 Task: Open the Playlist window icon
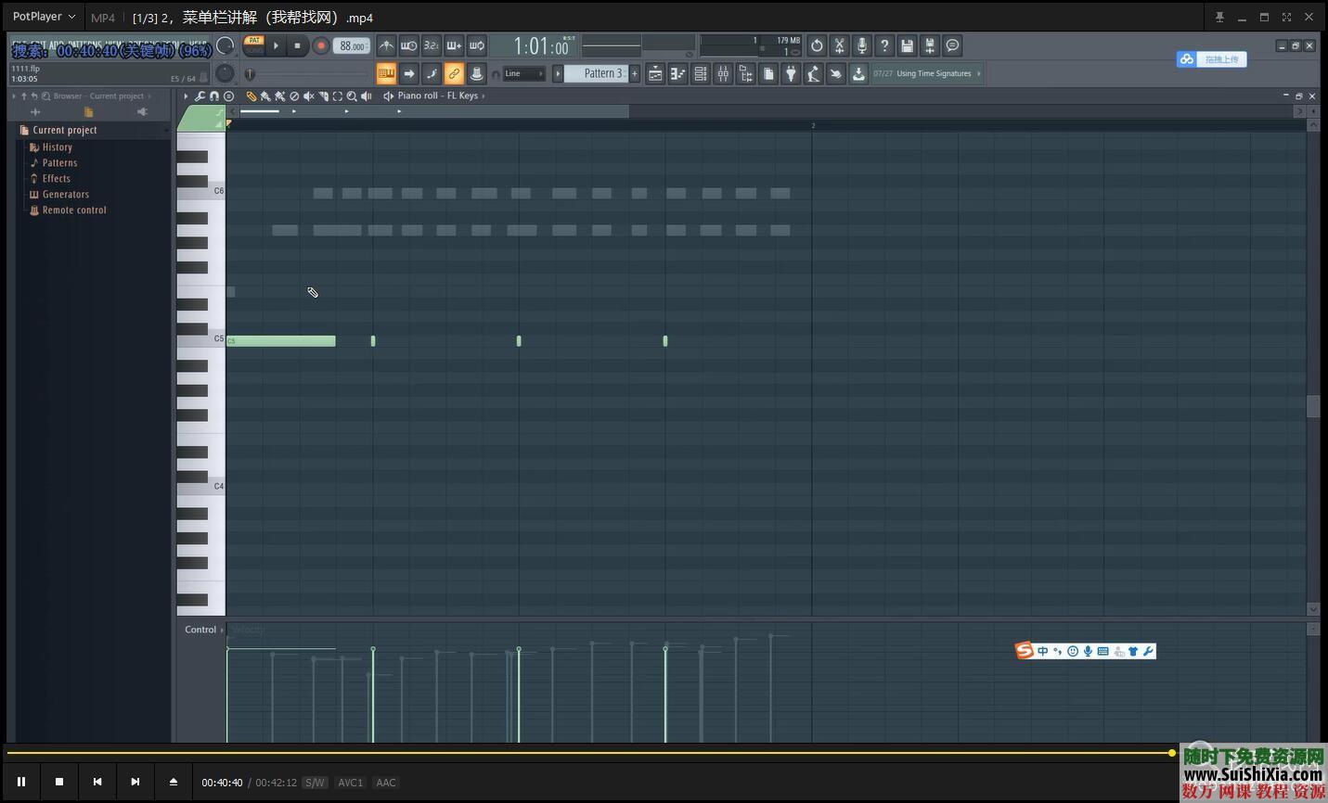pyautogui.click(x=655, y=73)
